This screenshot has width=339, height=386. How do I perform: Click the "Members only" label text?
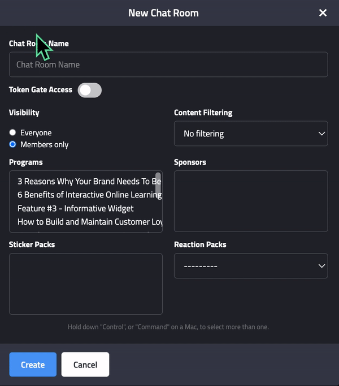tap(44, 144)
